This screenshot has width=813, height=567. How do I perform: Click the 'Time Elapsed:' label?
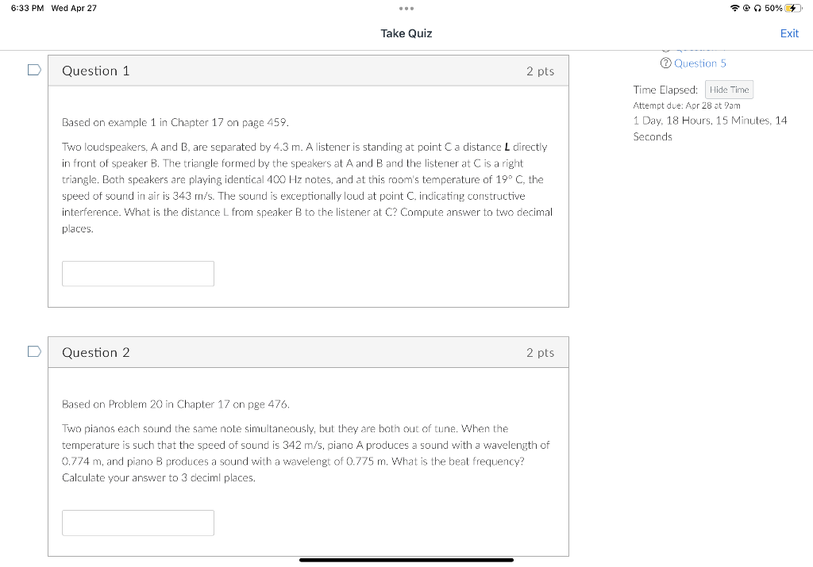click(665, 90)
